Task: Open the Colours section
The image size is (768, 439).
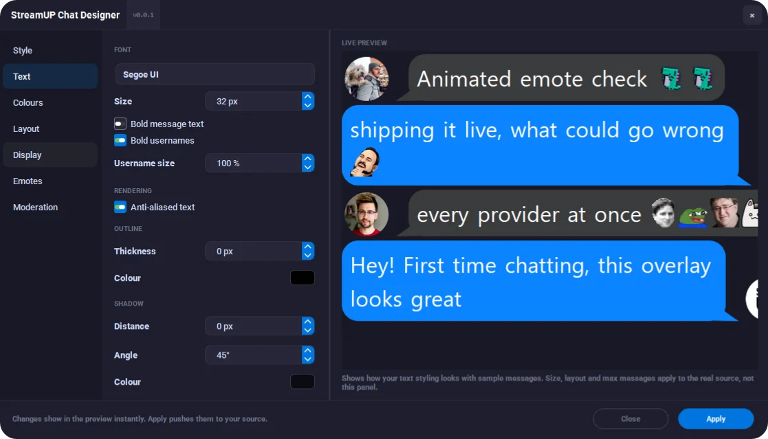Action: (x=50, y=103)
